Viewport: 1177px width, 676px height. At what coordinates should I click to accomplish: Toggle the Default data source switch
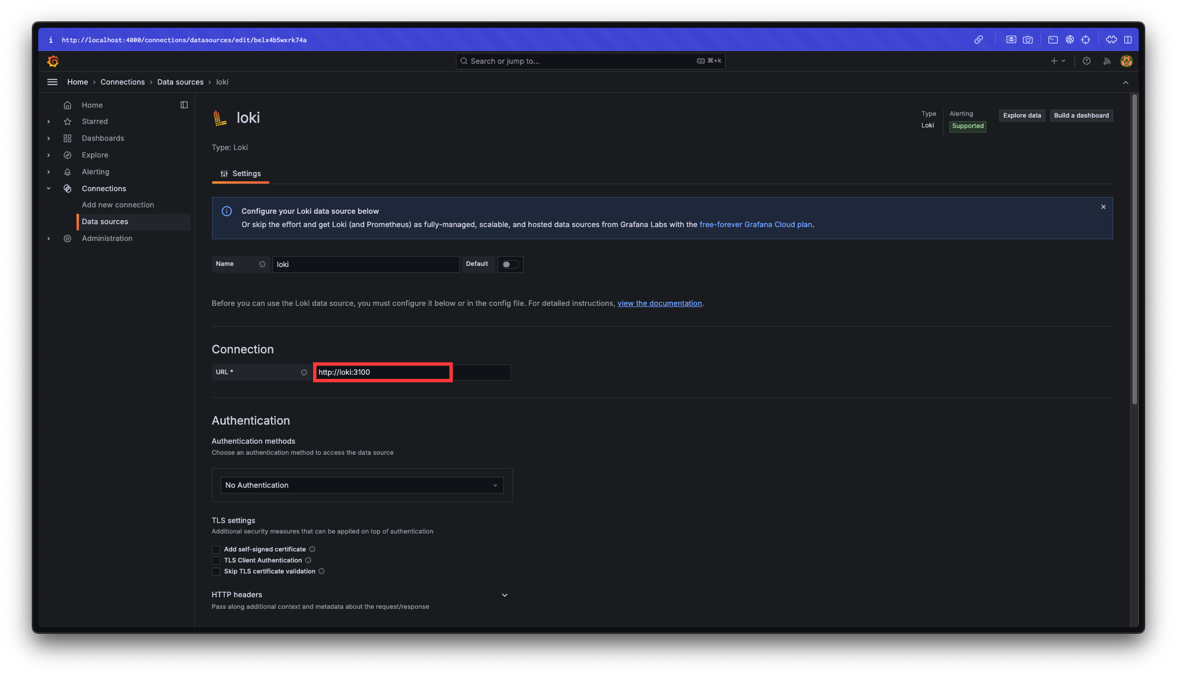[510, 264]
